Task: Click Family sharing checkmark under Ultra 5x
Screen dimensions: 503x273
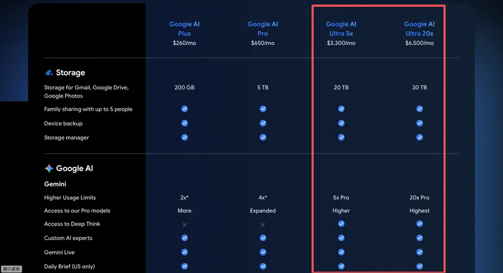Action: [341, 109]
